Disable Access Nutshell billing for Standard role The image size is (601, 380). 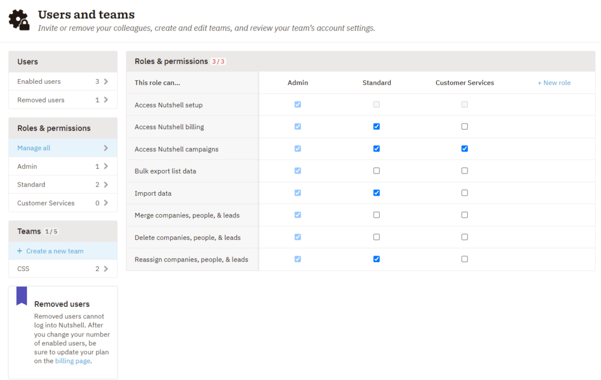tap(376, 127)
